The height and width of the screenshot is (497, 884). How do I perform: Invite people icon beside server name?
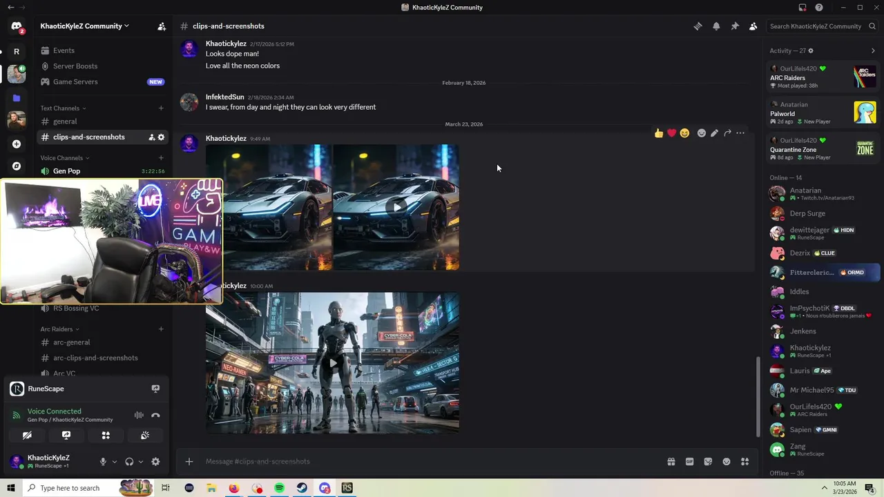click(x=162, y=26)
